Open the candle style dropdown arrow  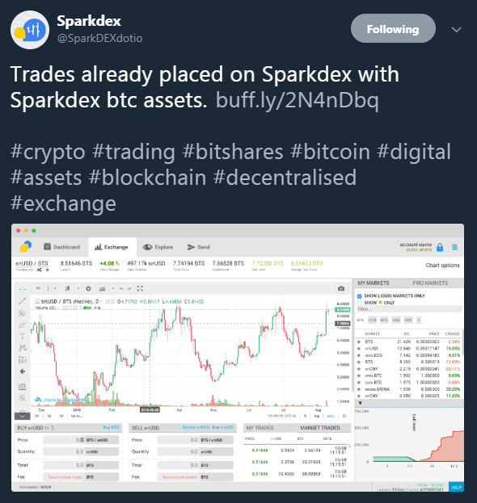(x=78, y=289)
